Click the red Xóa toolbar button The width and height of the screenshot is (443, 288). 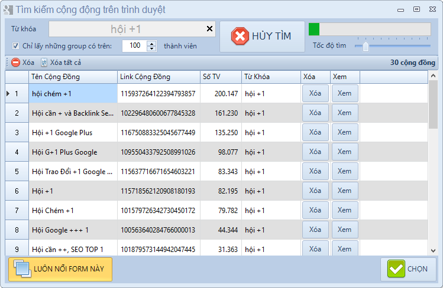pos(22,63)
